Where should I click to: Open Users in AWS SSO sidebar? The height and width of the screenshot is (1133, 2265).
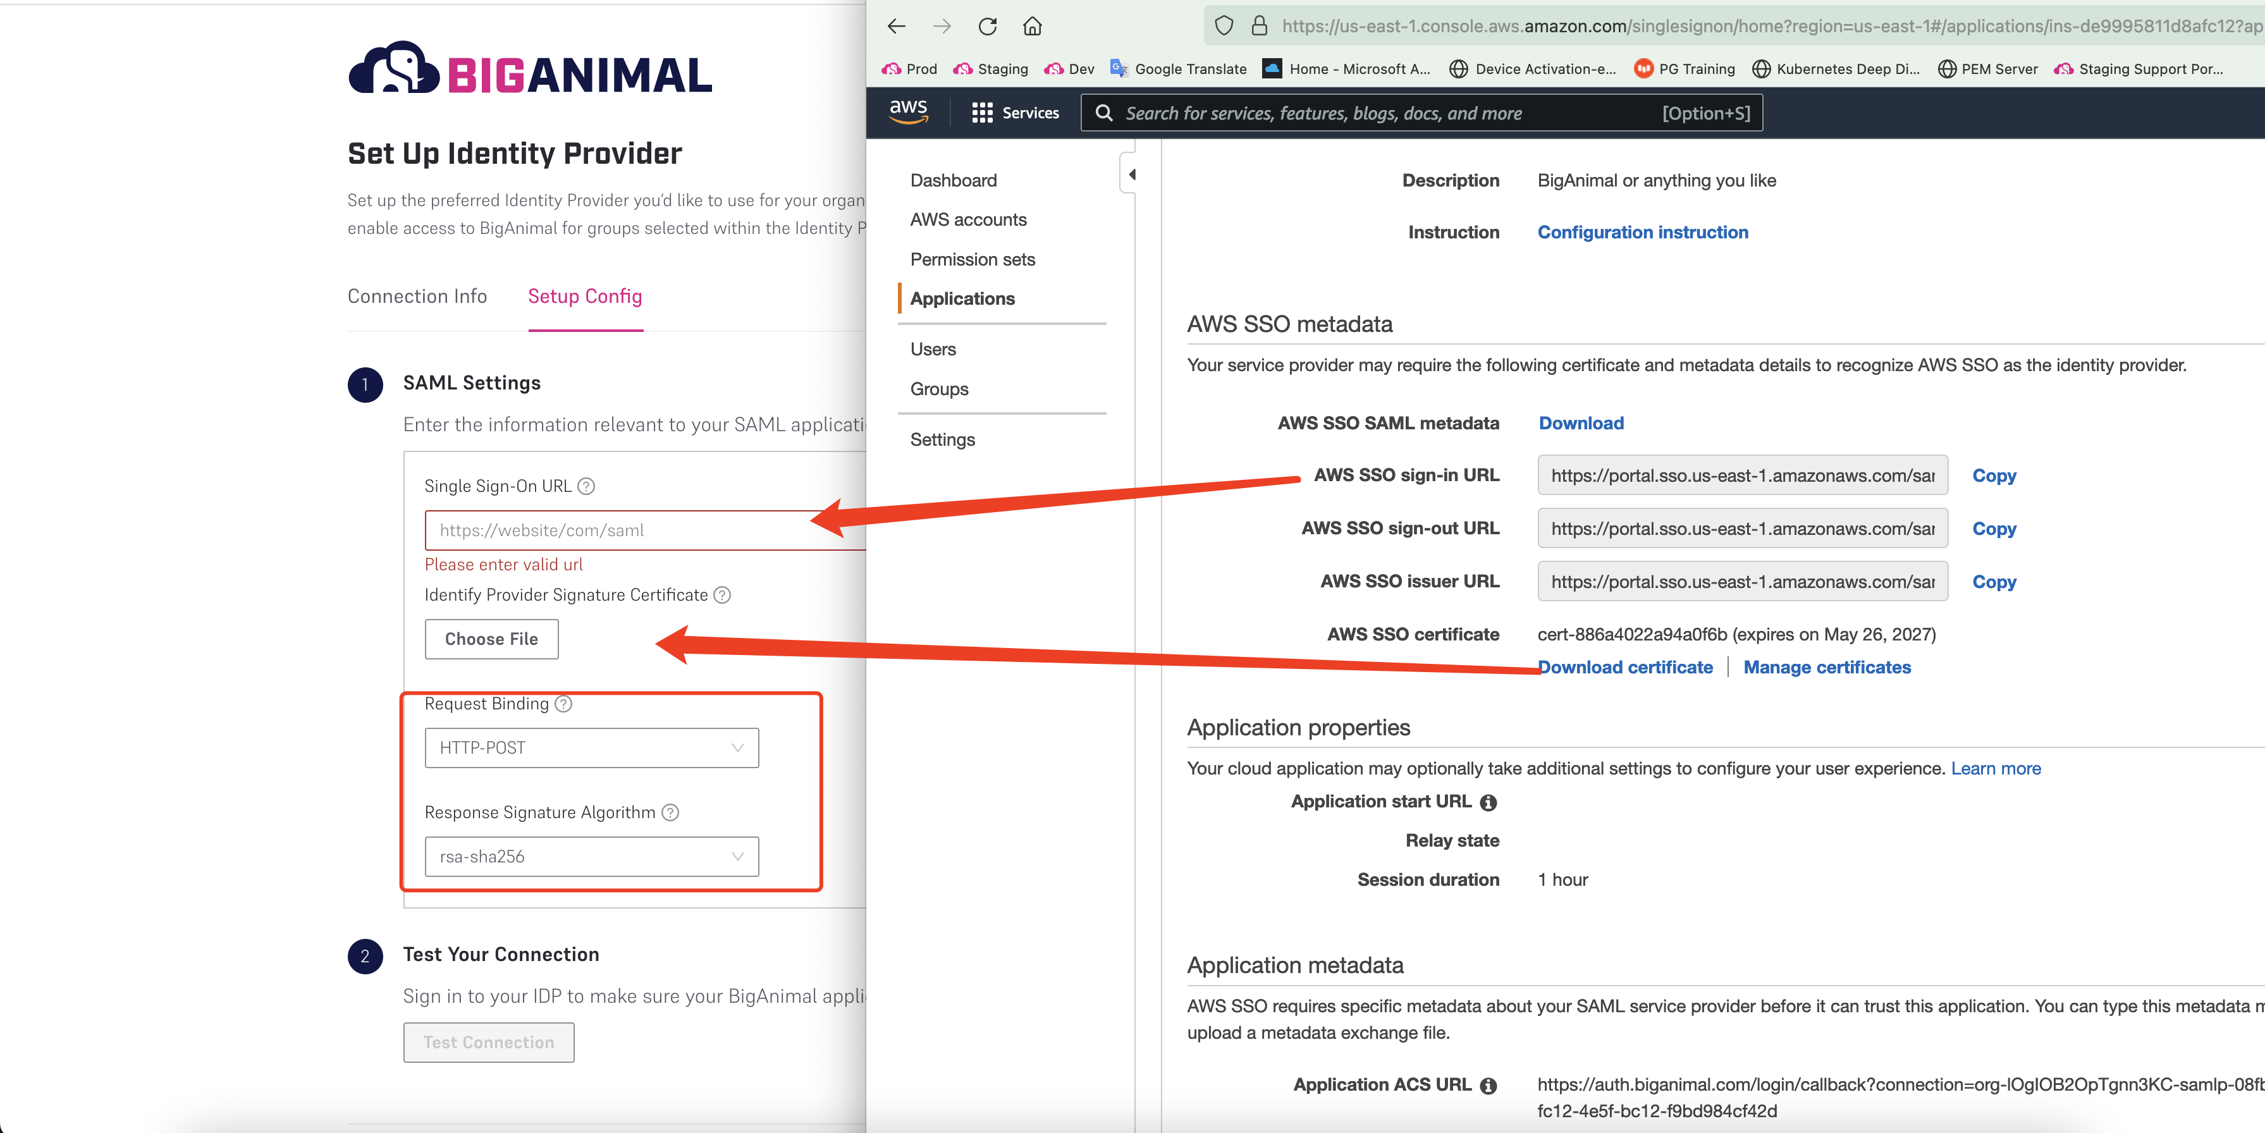[x=933, y=349]
